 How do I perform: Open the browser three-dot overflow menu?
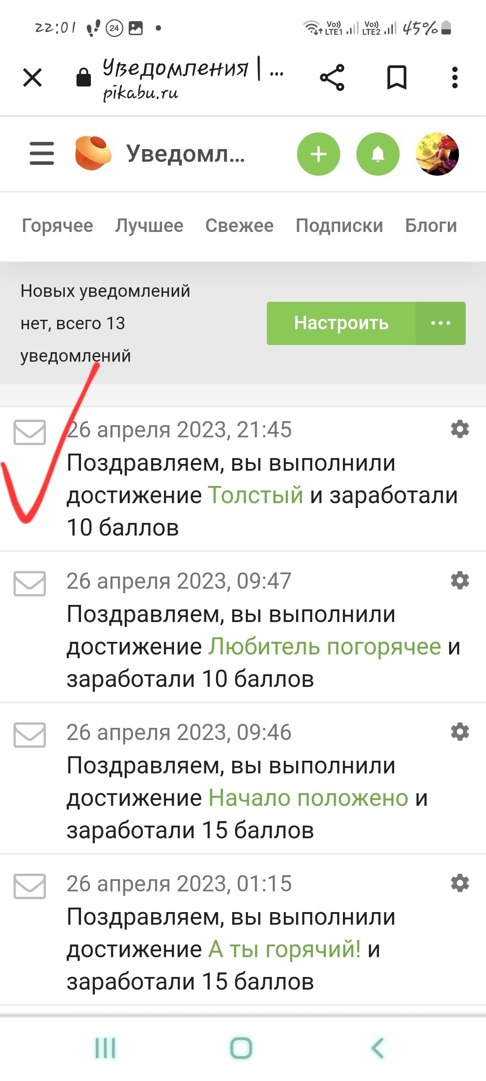[x=455, y=77]
